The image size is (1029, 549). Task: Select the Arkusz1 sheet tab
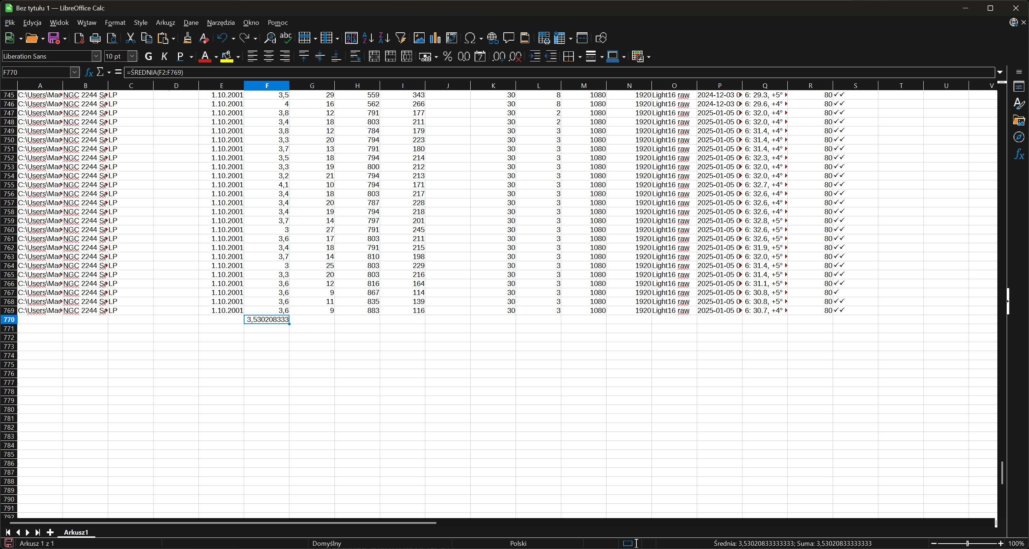click(x=76, y=532)
